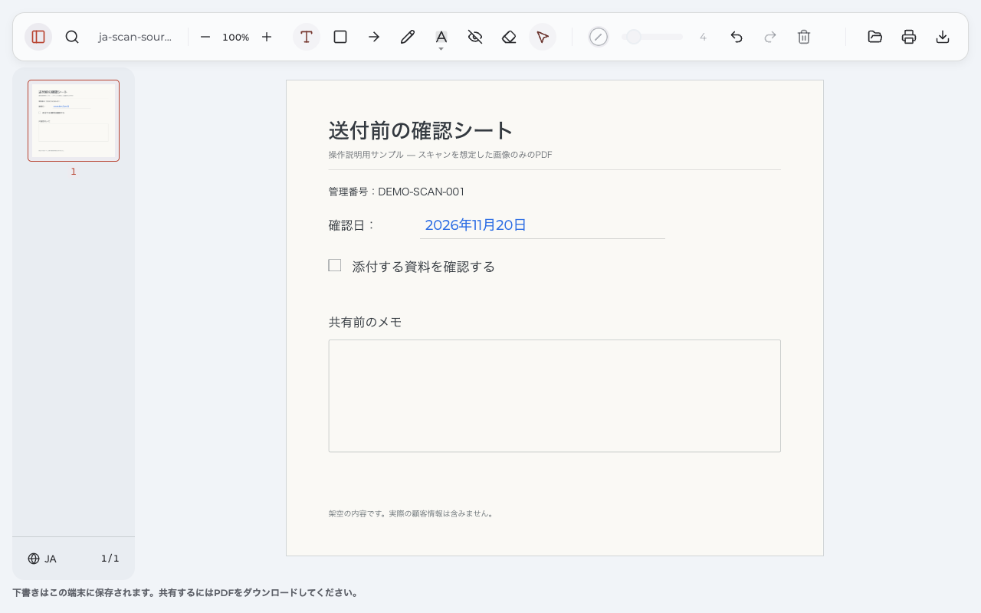Viewport: 981px width, 613px height.
Task: Open the search magnifier tool
Action: click(x=72, y=37)
